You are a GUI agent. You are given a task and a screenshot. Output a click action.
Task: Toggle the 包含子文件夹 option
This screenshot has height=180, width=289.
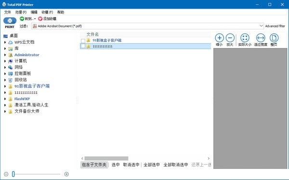point(94,165)
